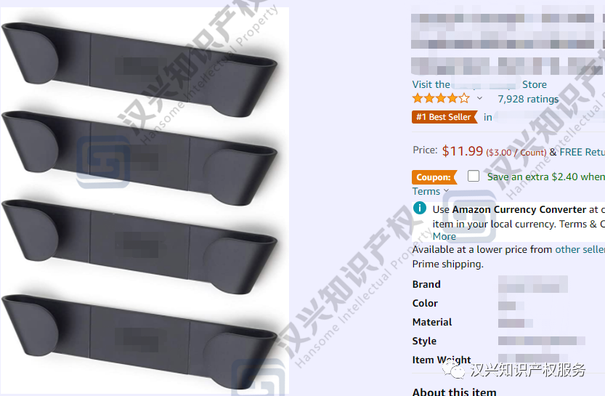Click the currency converter More link
Screen dimensions: 605x396
444,236
